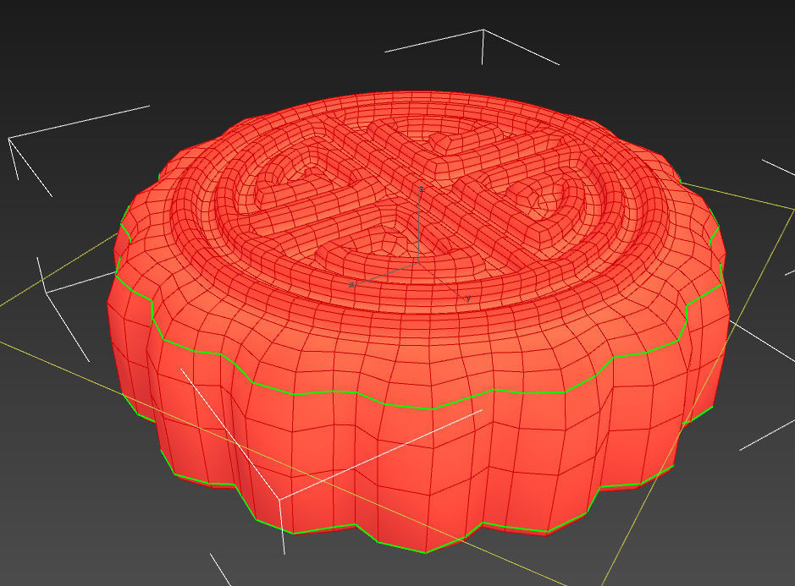Click the origin point of the axis tripod
Image resolution: width=795 pixels, height=586 pixels.
click(418, 262)
